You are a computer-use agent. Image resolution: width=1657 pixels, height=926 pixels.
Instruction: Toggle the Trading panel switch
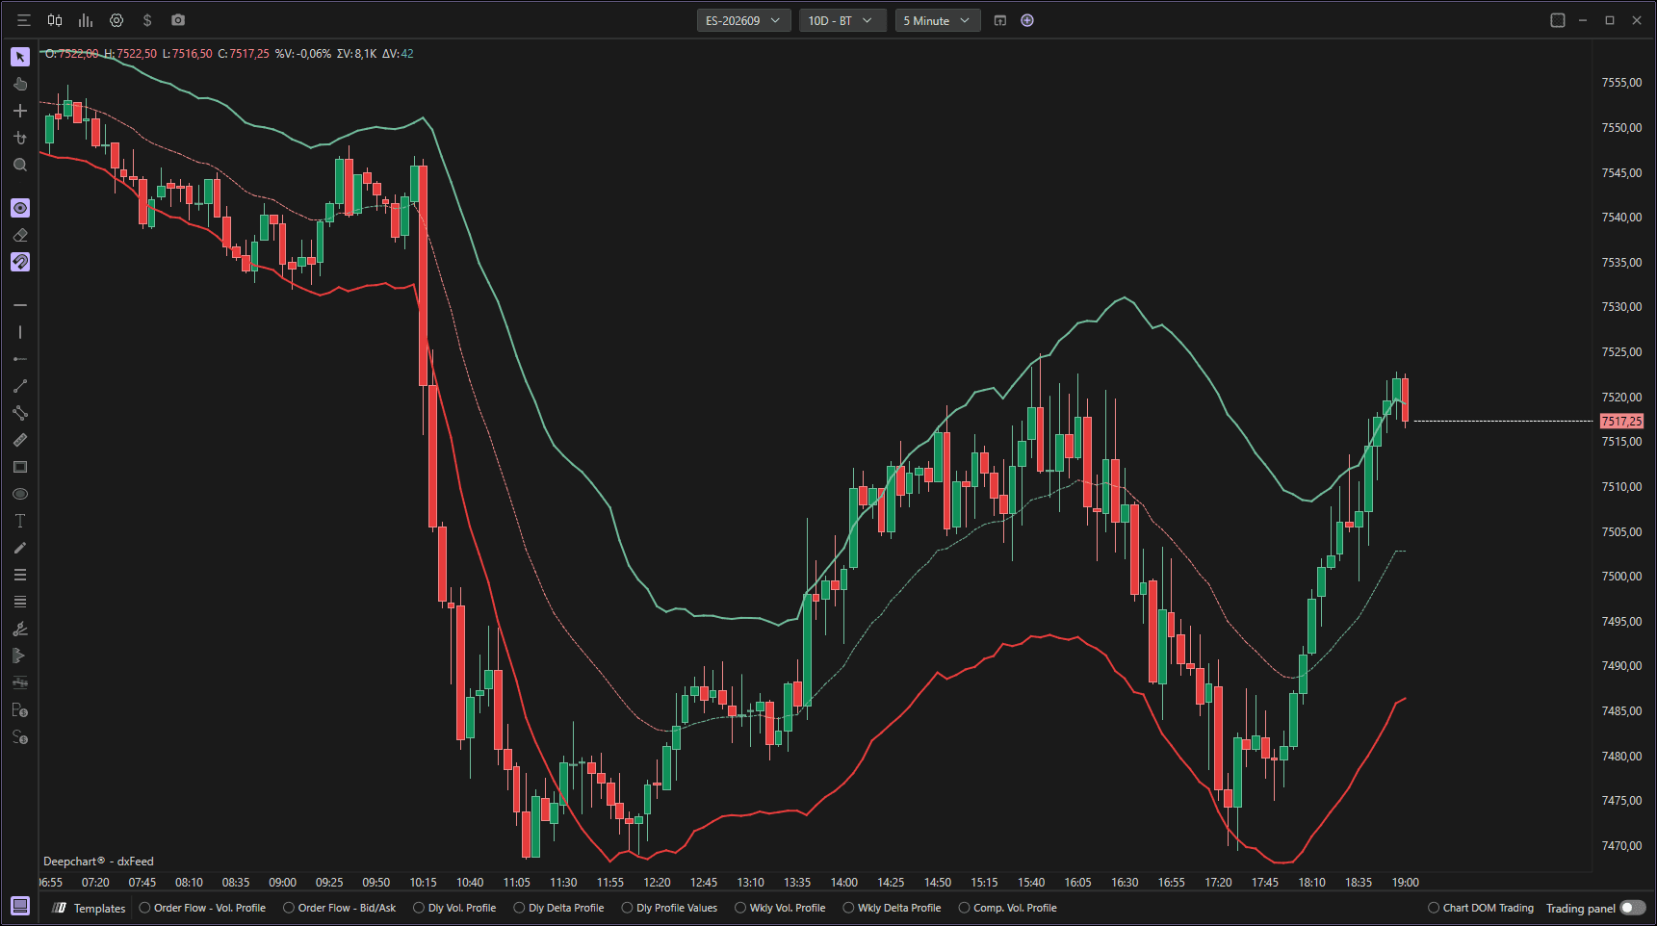coord(1633,908)
